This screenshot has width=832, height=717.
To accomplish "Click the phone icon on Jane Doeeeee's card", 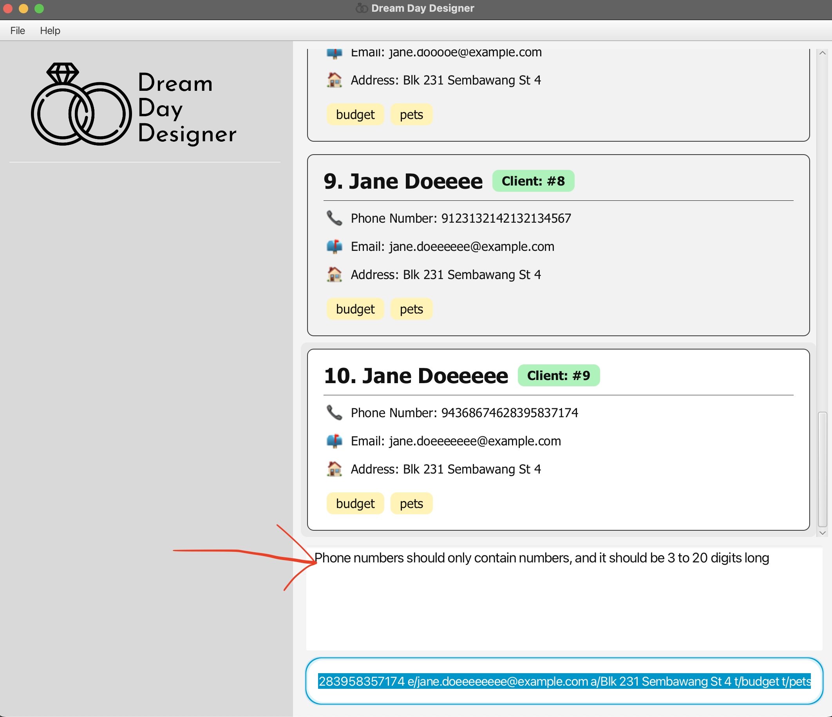I will 334,413.
